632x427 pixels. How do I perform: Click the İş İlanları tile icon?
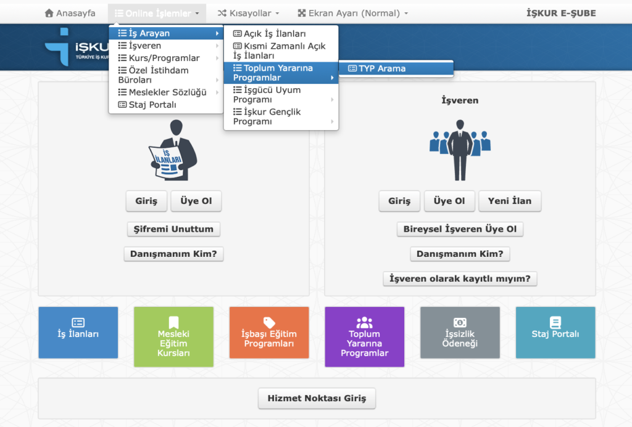tap(78, 322)
